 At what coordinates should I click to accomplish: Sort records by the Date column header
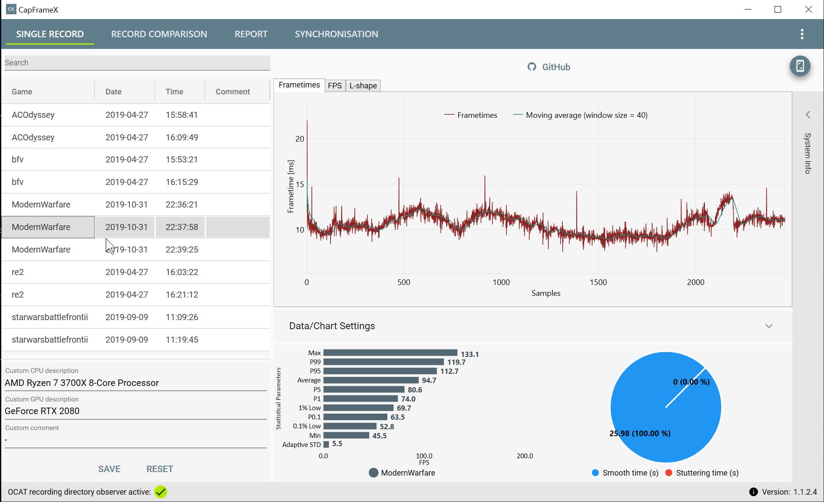[125, 91]
